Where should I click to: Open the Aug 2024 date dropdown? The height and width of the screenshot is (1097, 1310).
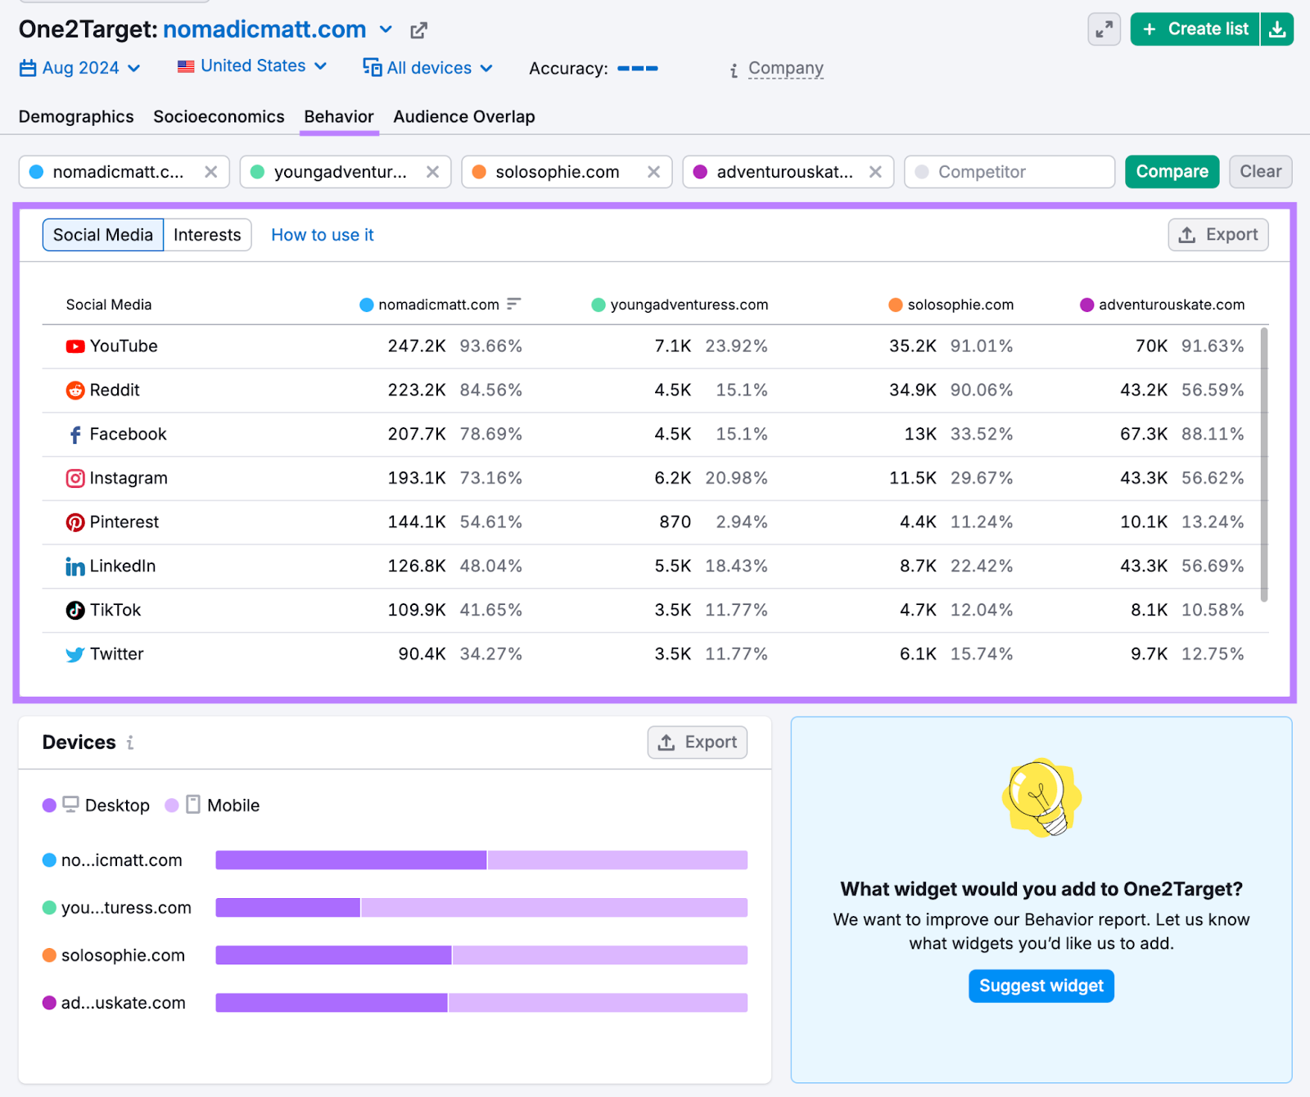(80, 68)
